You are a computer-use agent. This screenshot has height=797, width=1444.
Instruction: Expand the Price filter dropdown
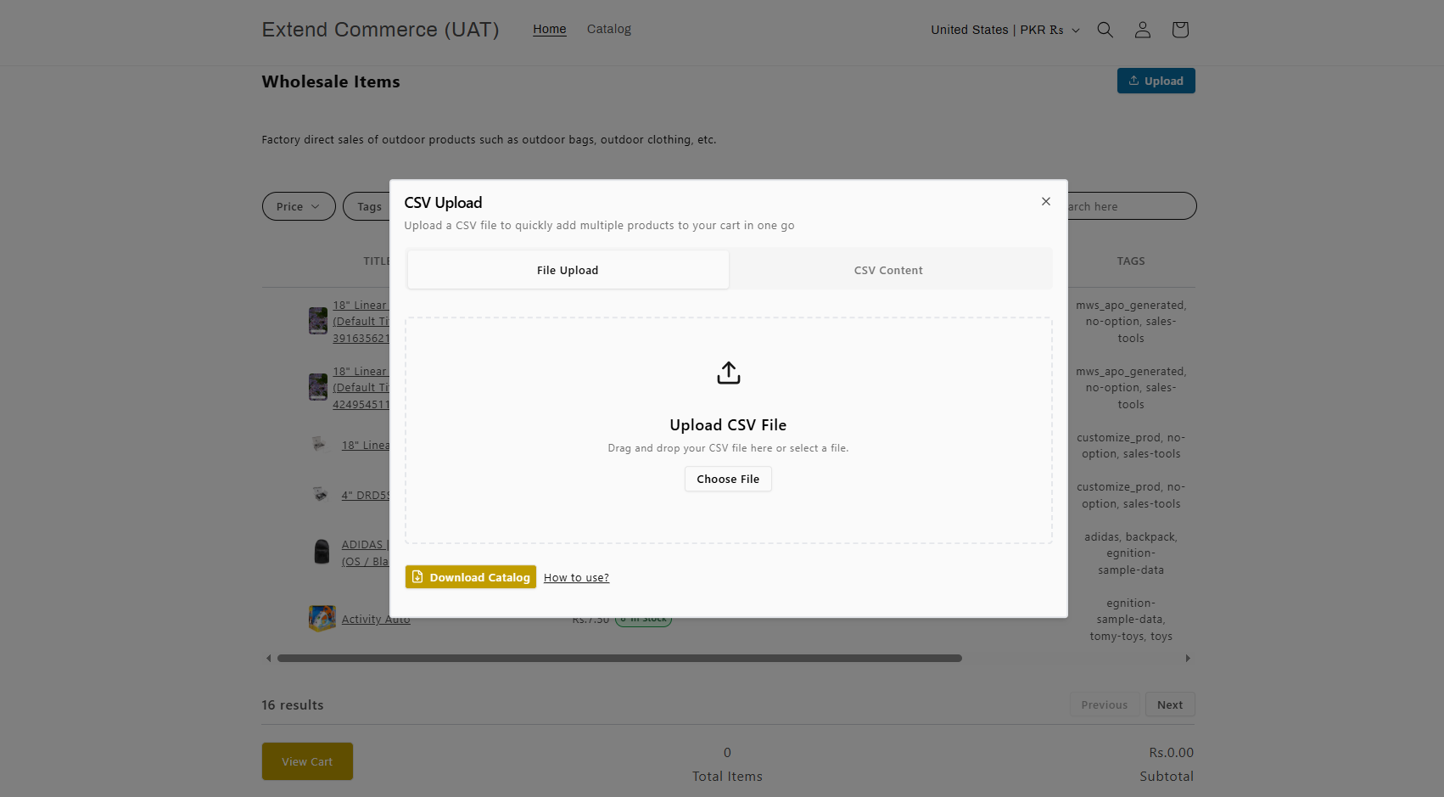[299, 206]
